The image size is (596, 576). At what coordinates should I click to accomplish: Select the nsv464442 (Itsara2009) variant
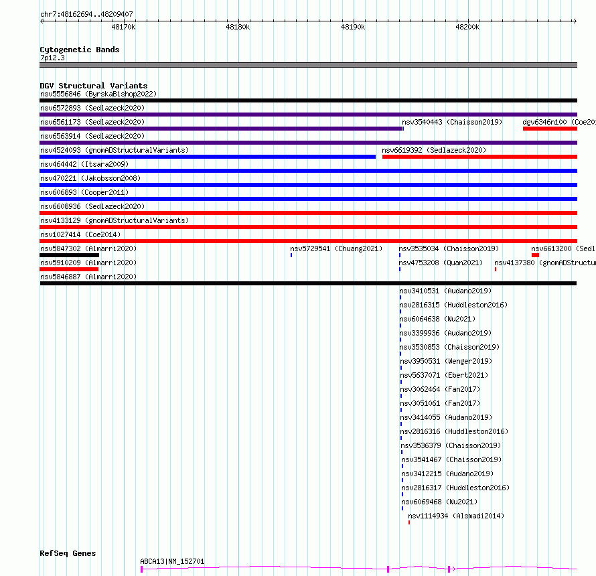point(84,164)
